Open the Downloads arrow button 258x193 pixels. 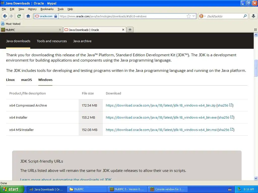pyautogui.click(x=253, y=16)
